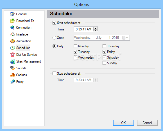Open the Proxy settings
This screenshot has height=131, width=163.
click(x=20, y=82)
